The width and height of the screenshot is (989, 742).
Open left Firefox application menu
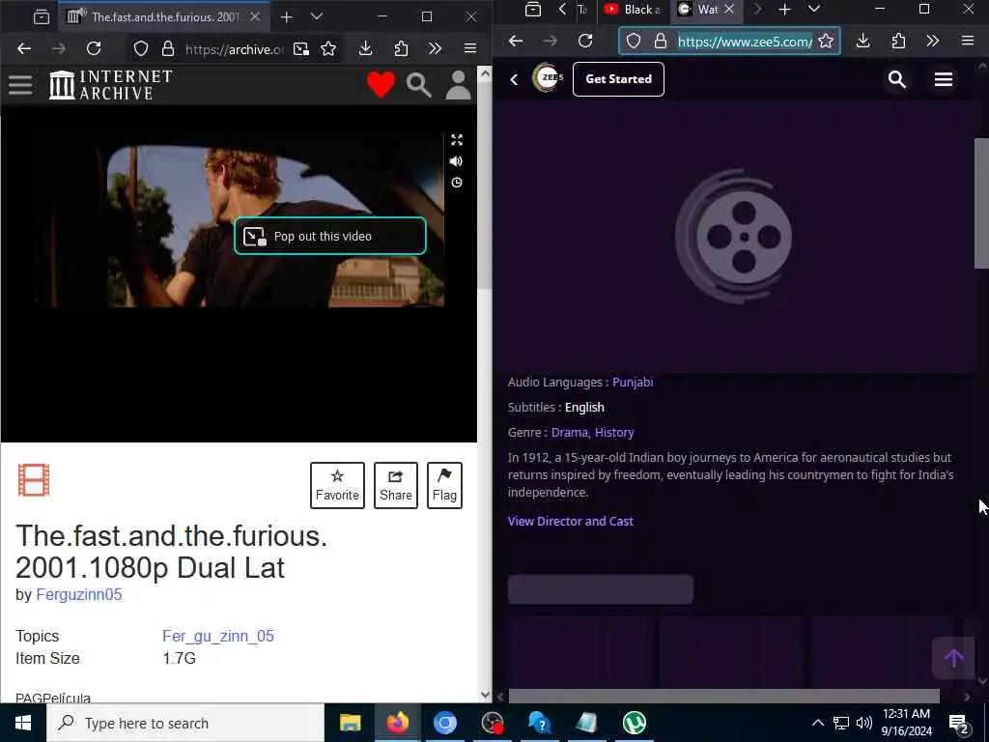coord(470,48)
